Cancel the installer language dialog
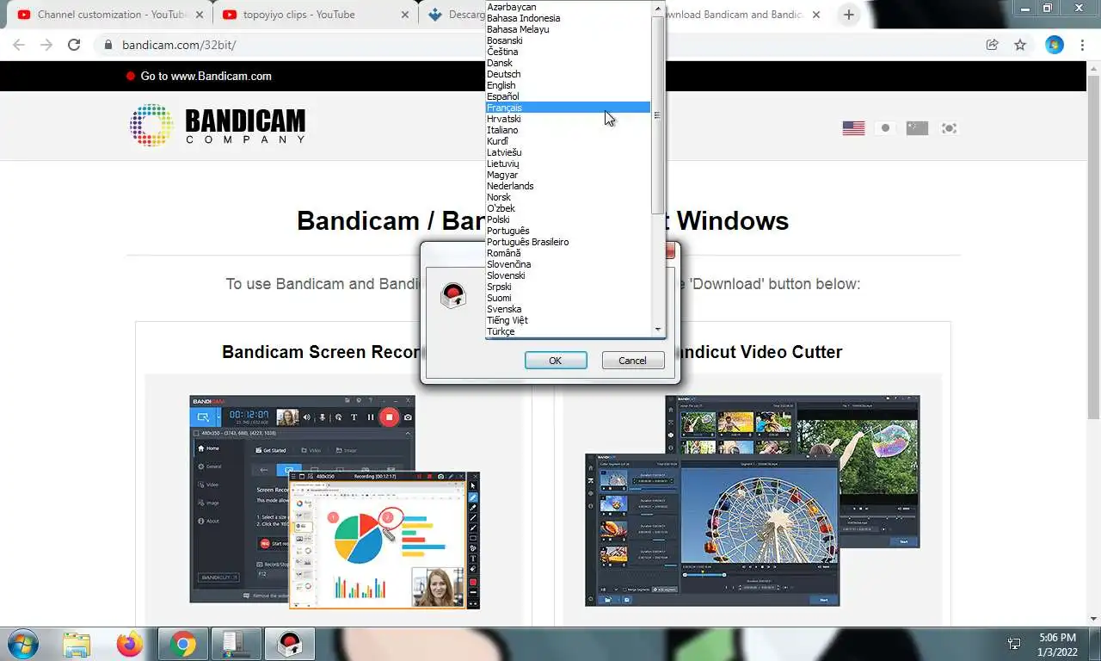 coord(632,361)
